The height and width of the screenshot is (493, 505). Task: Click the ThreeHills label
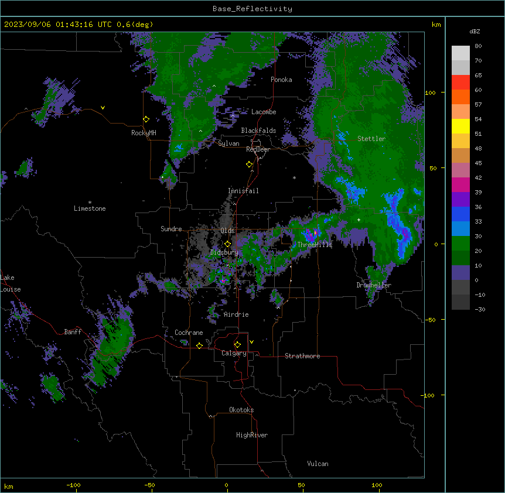click(x=315, y=245)
